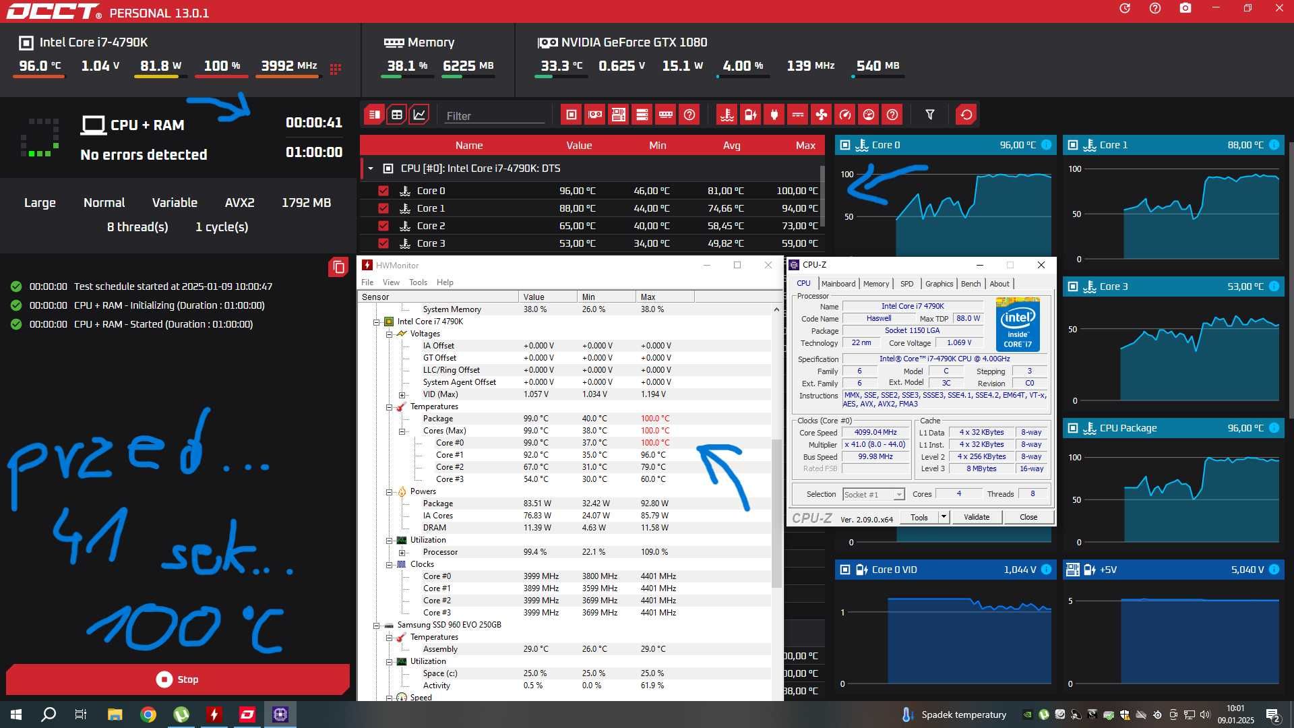This screenshot has height=728, width=1294.
Task: Copy the OCCT test log
Action: point(338,268)
